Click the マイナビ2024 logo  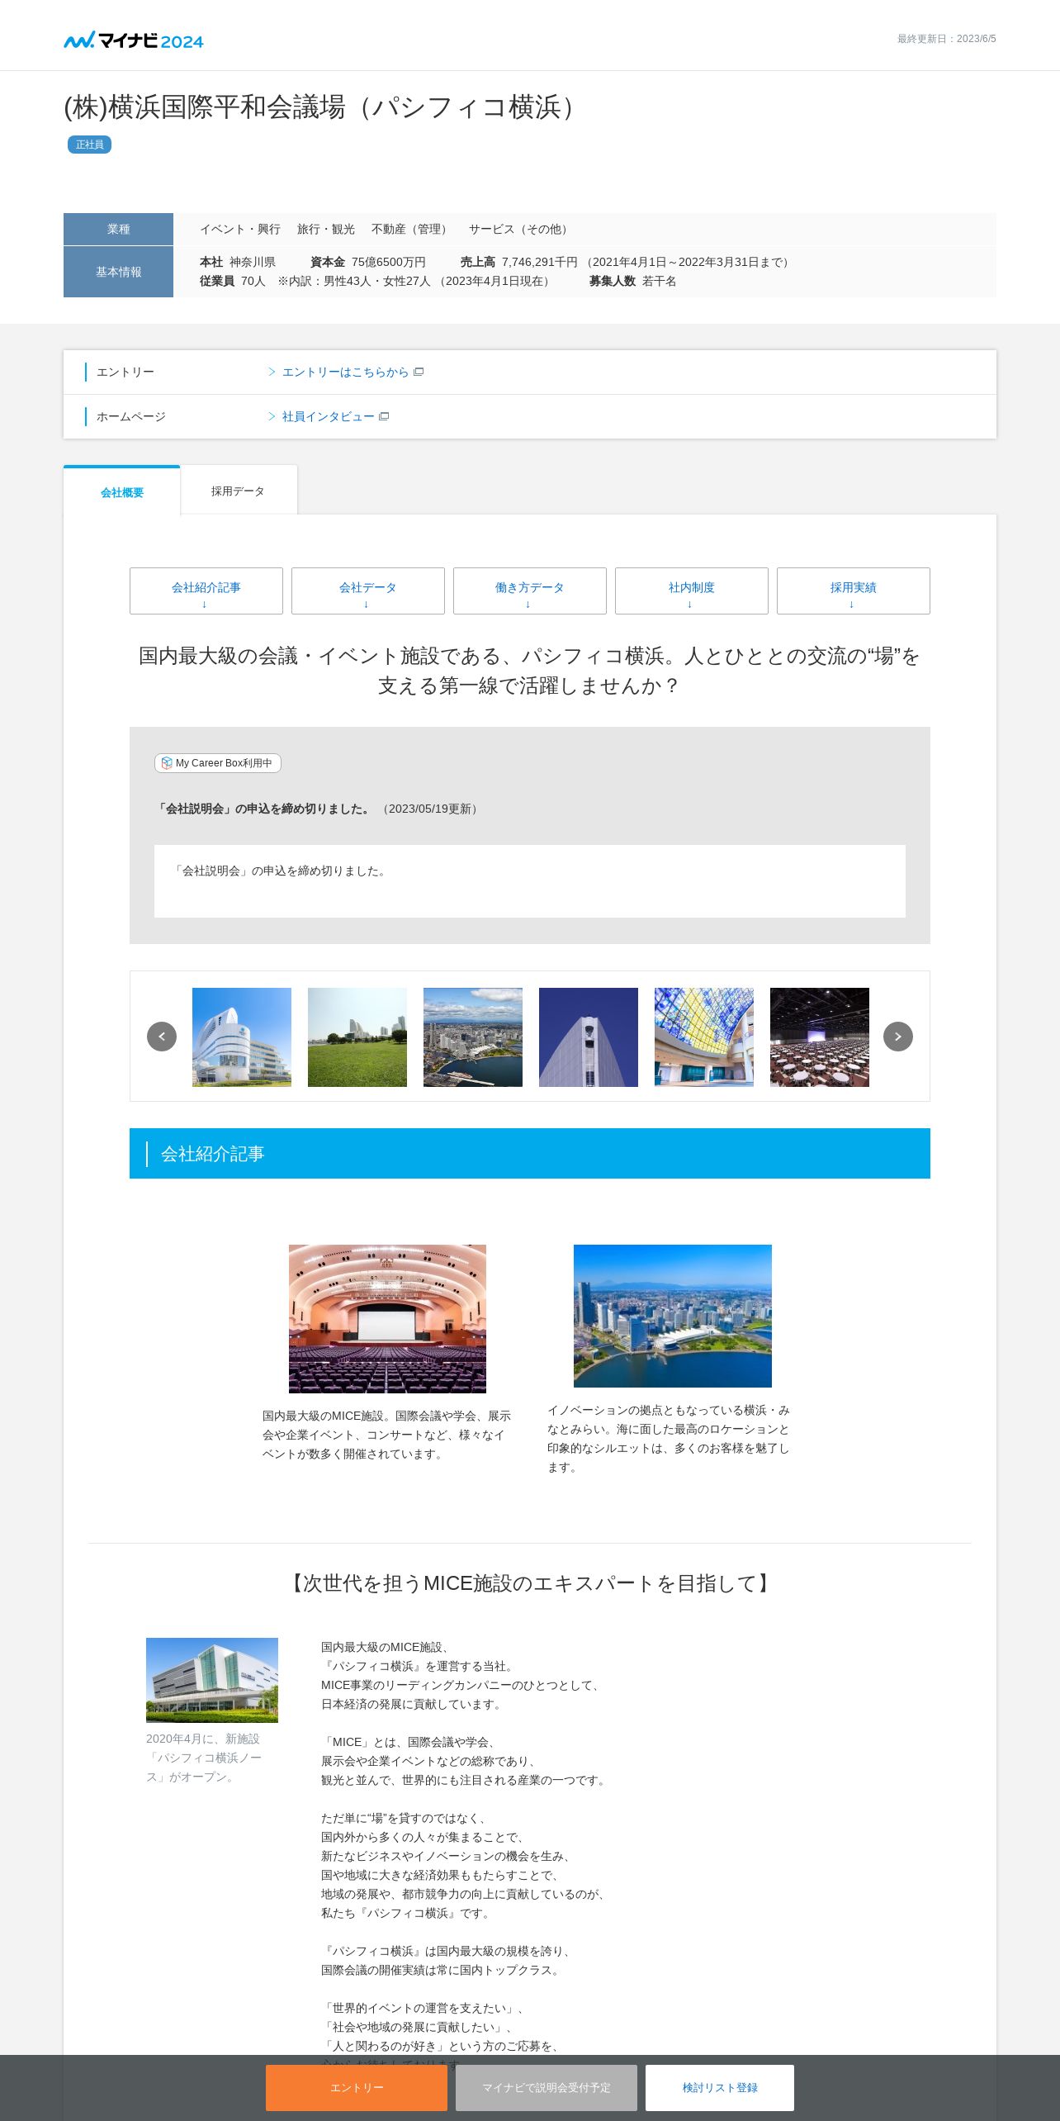(134, 40)
